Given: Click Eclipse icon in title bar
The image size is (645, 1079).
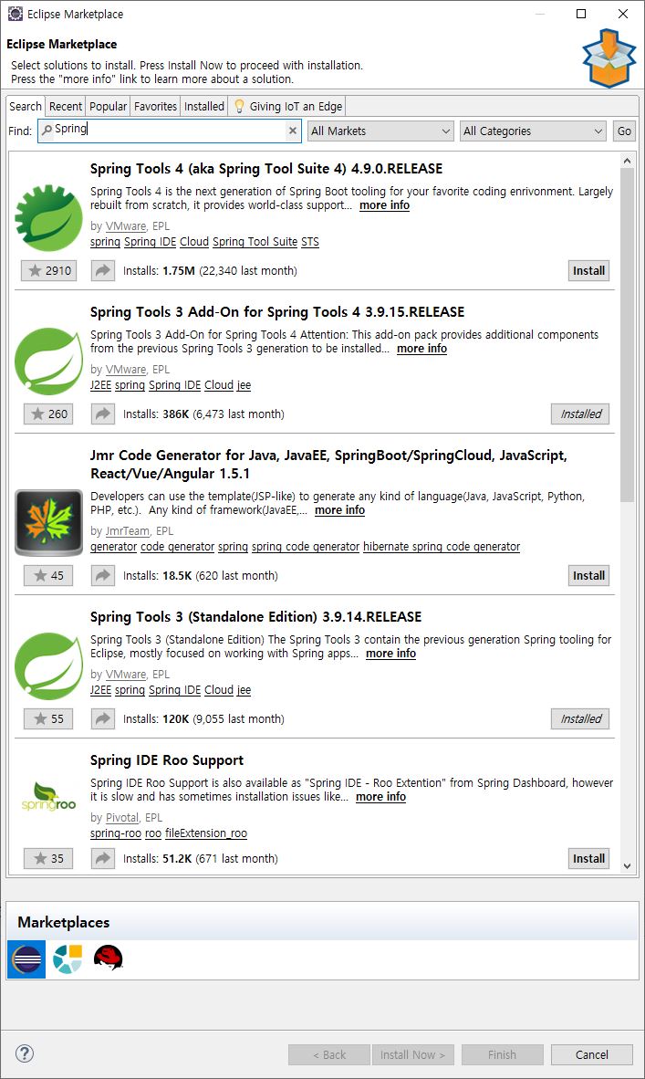Looking at the screenshot, I should coord(16,14).
